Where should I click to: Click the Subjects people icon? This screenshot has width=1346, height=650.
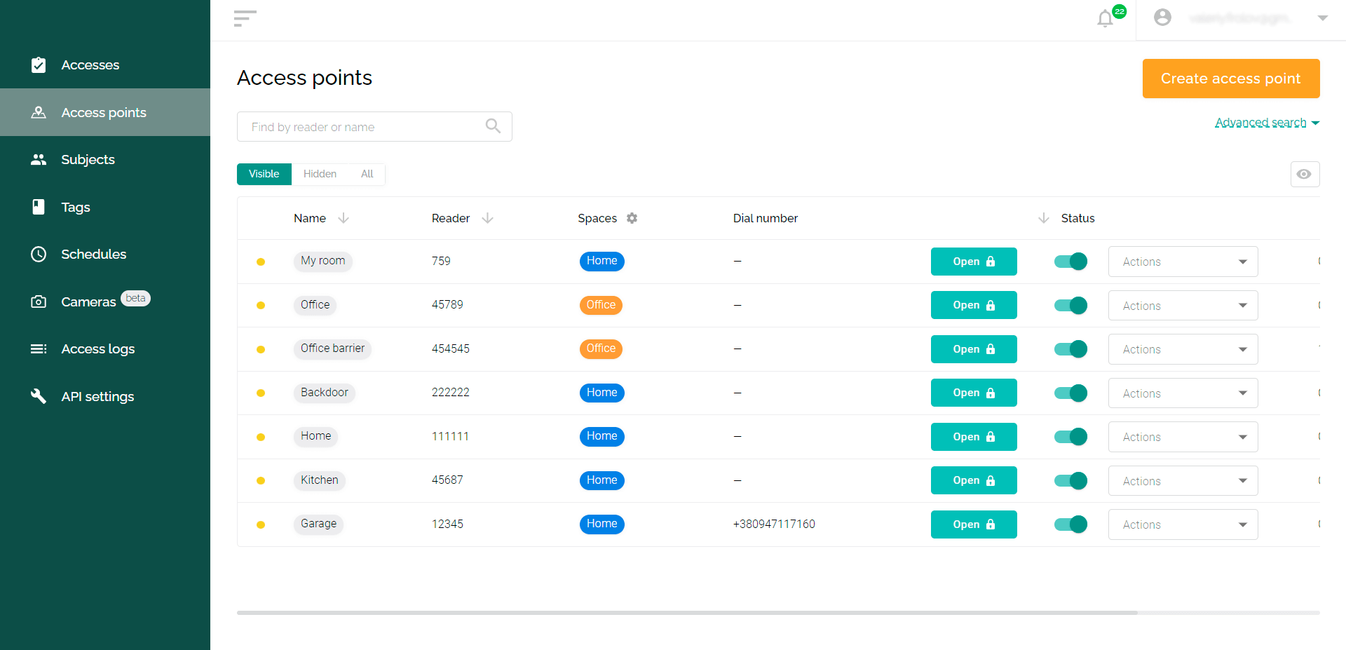[x=39, y=160]
